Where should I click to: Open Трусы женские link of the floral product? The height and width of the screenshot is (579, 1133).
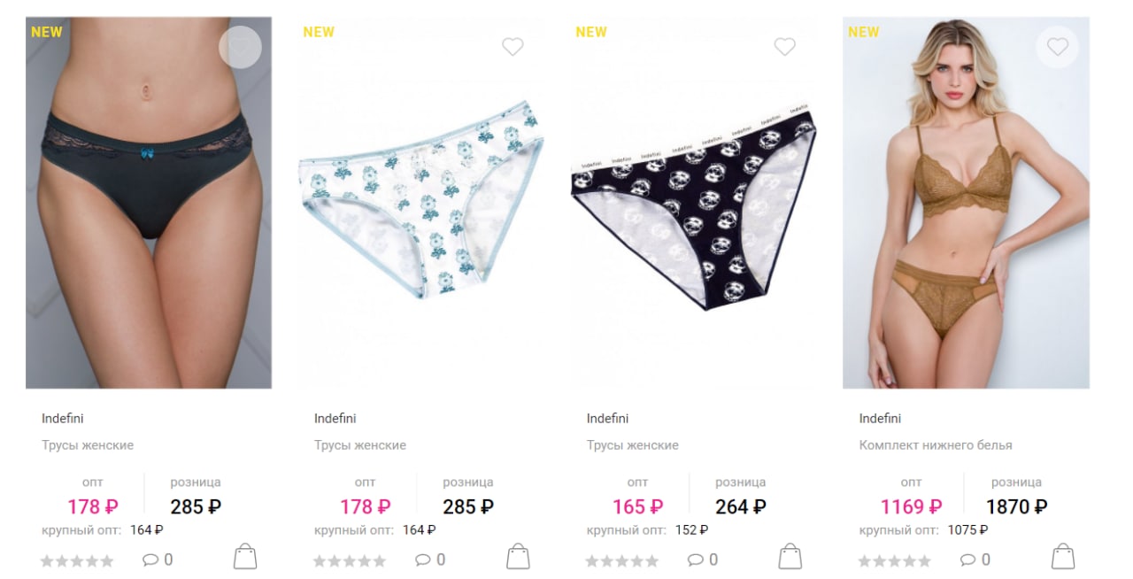(x=360, y=445)
